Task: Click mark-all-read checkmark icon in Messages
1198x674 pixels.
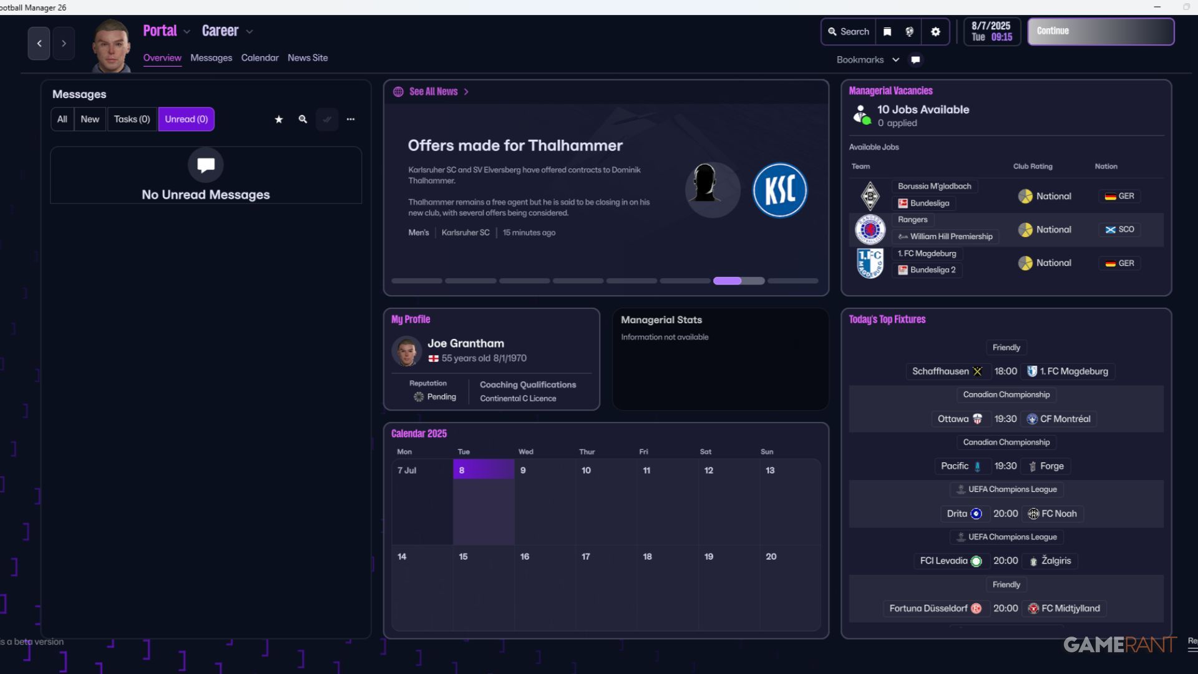Action: click(x=327, y=119)
